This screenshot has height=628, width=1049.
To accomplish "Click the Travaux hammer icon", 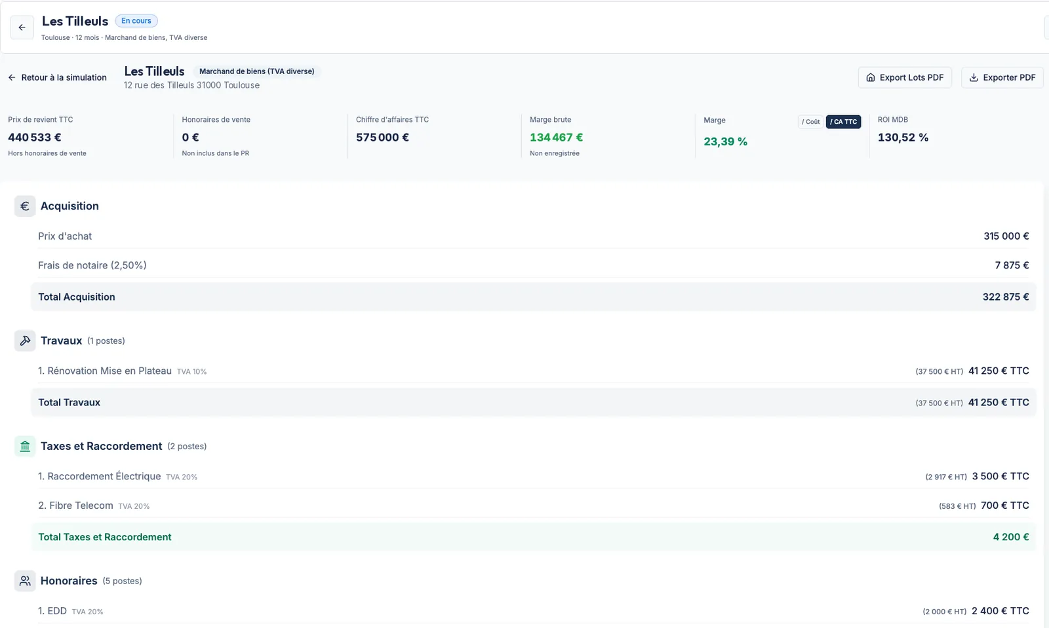I will pyautogui.click(x=25, y=341).
